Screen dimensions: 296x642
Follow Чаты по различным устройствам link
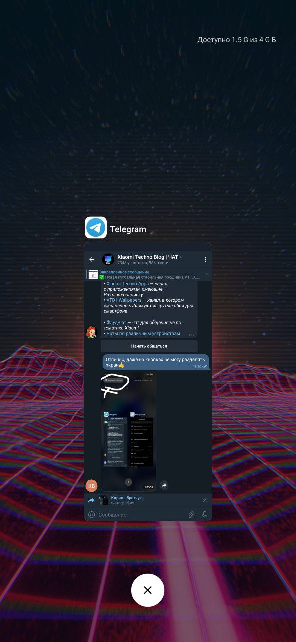(143, 333)
